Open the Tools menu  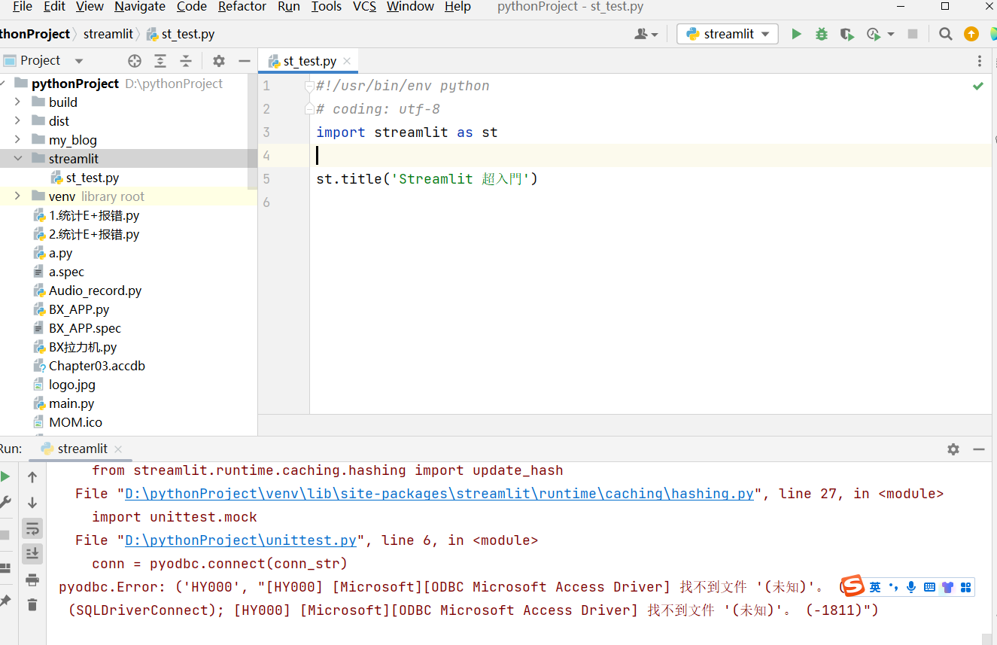click(327, 7)
